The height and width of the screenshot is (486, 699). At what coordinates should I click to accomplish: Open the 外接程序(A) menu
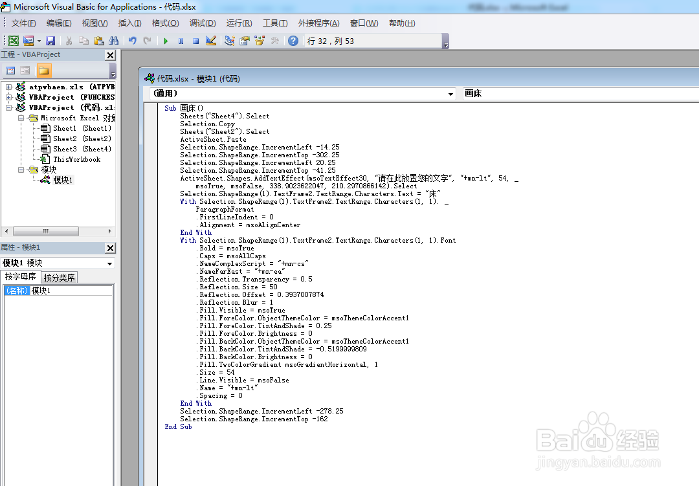[x=318, y=23]
